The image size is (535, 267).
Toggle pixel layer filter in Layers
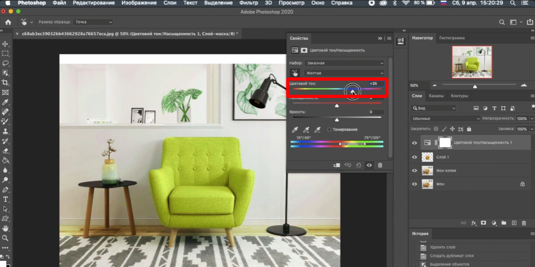(x=476, y=108)
